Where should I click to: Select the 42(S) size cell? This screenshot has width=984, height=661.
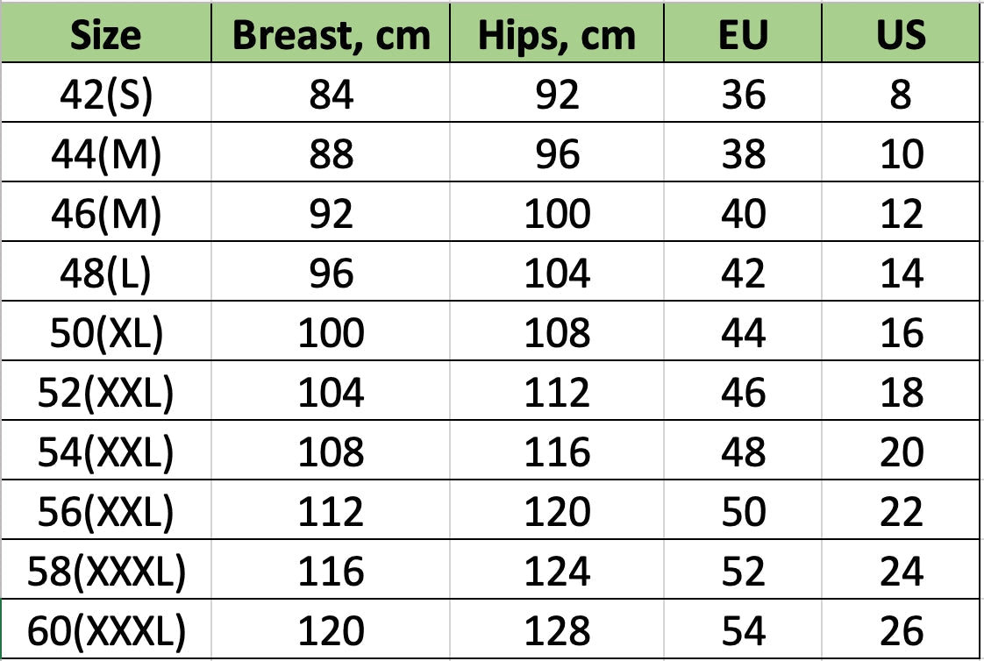point(106,94)
